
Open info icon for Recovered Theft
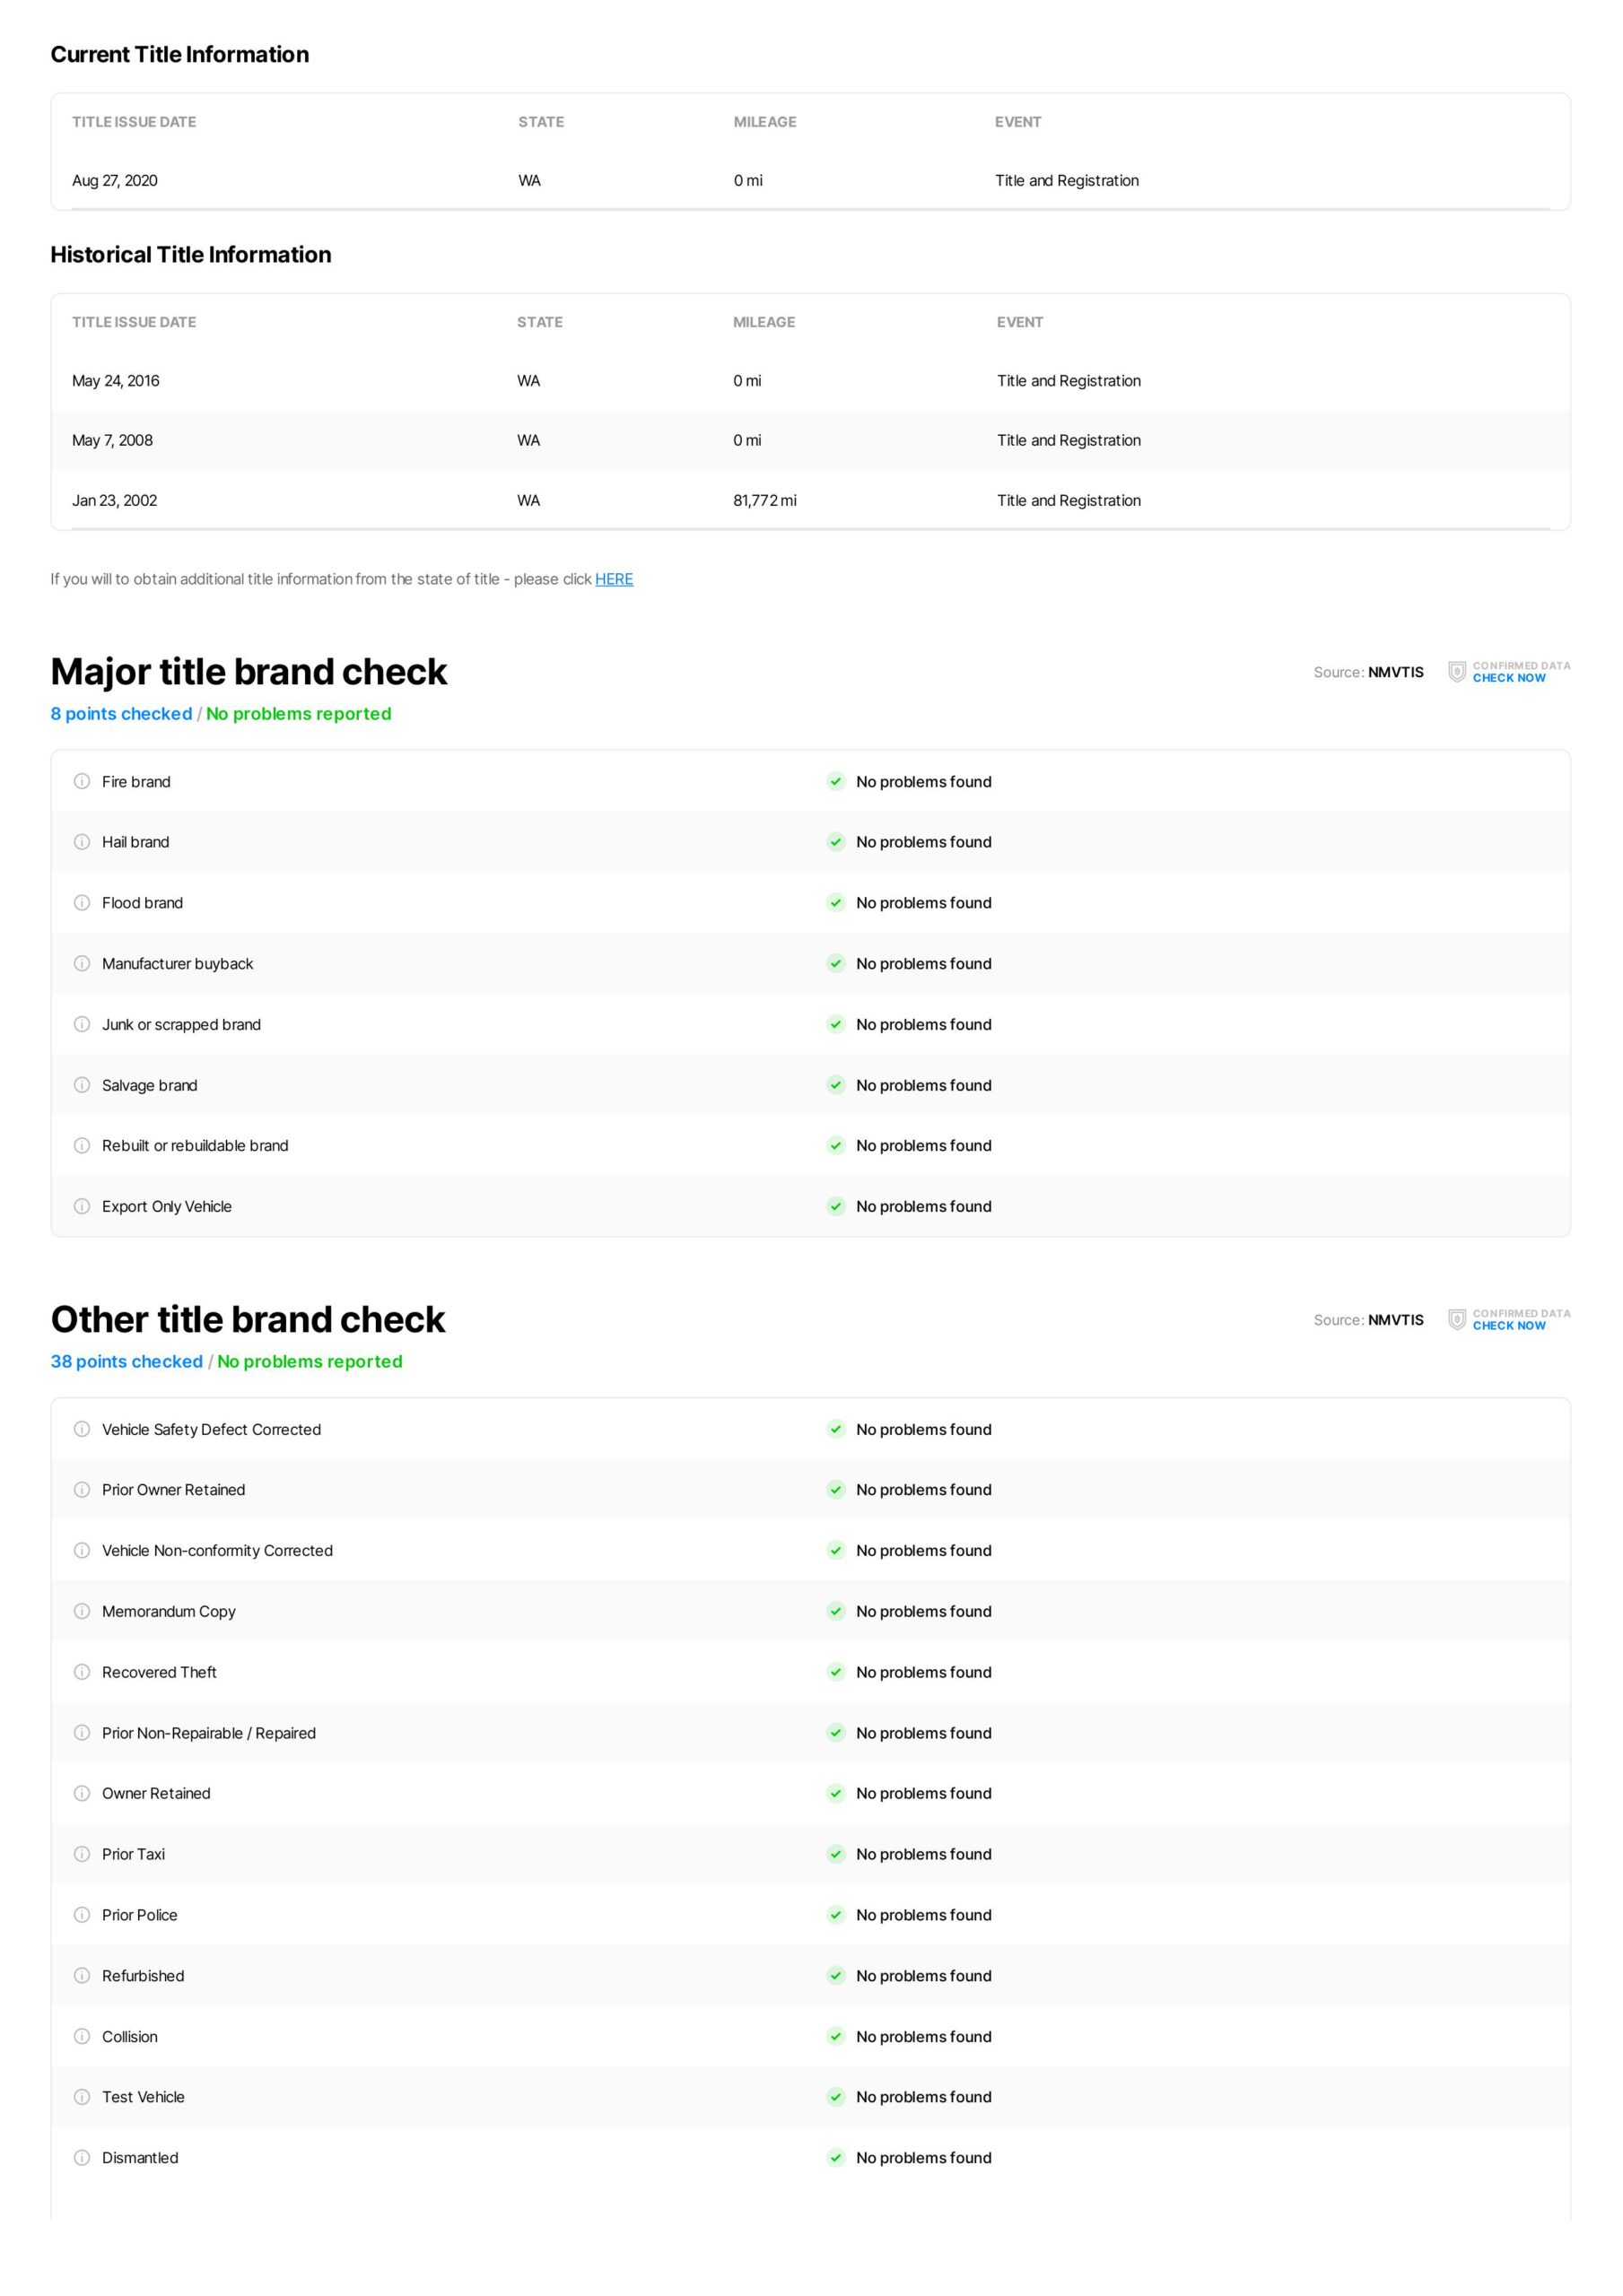coord(82,1672)
